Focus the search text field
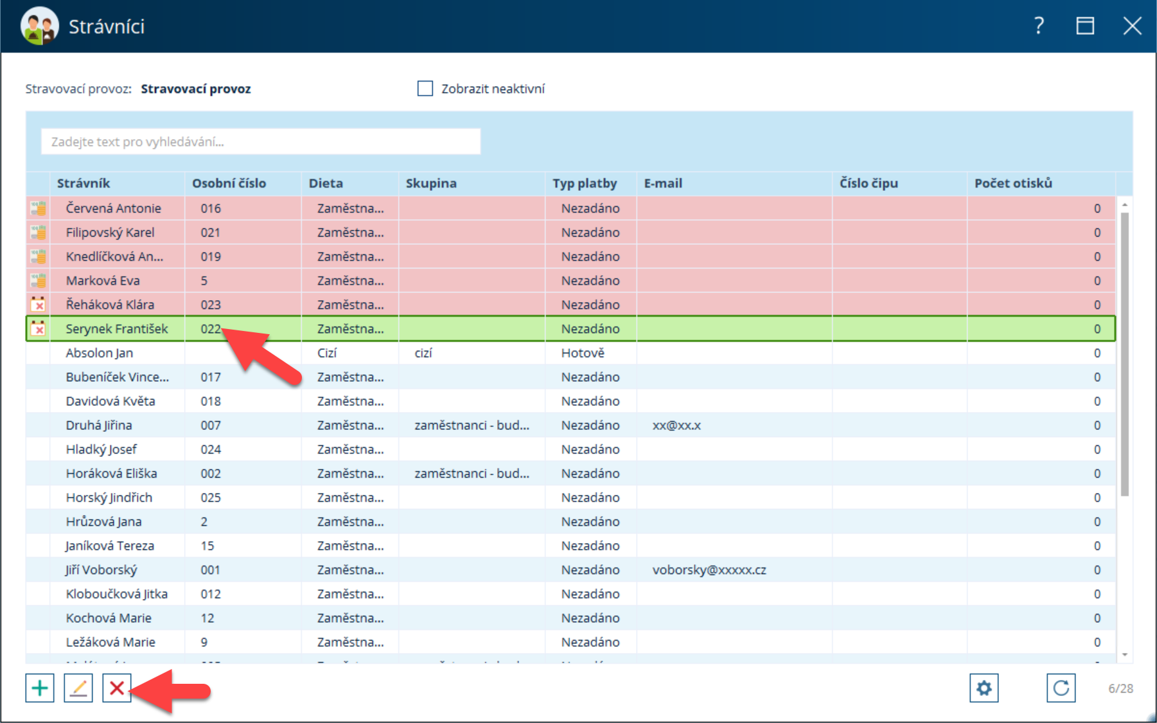The height and width of the screenshot is (723, 1157). tap(261, 141)
